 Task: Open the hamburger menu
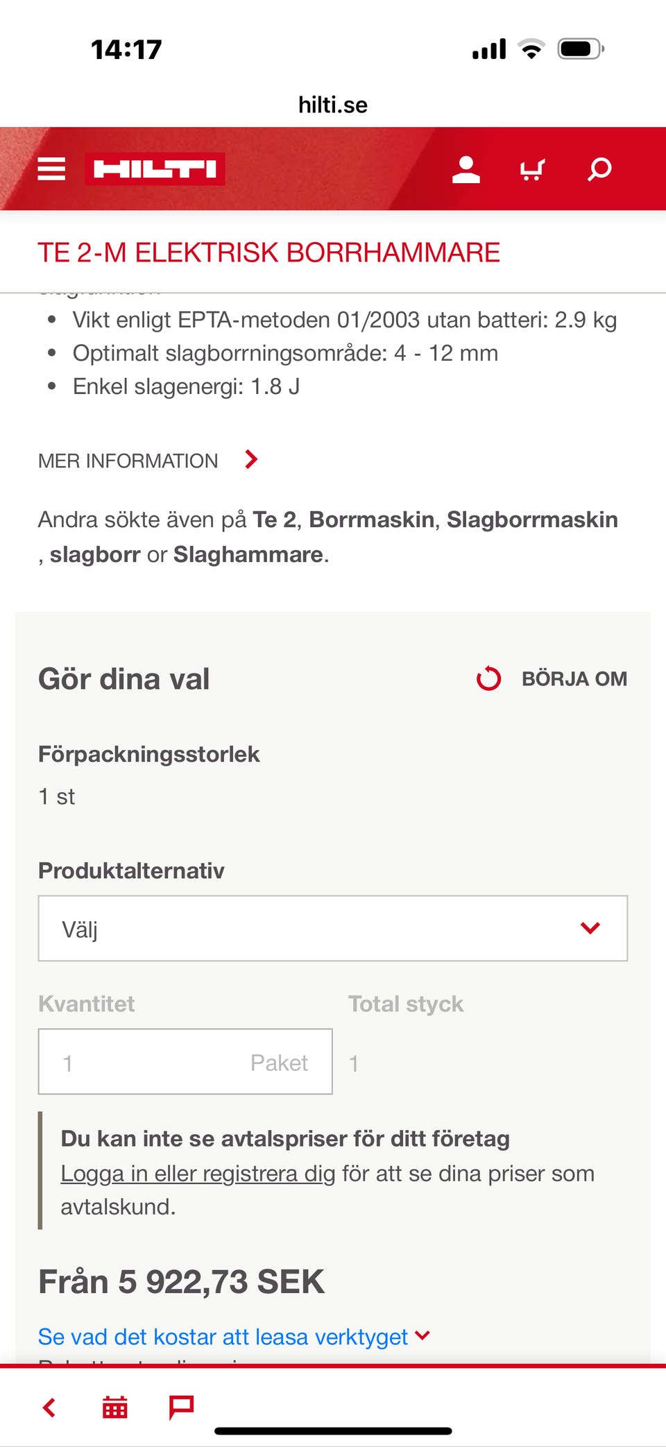[51, 169]
